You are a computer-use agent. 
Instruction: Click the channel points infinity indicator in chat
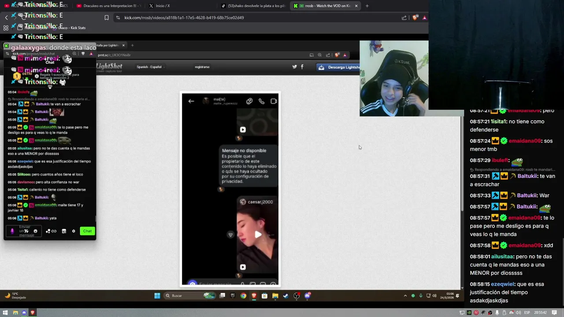click(x=51, y=231)
